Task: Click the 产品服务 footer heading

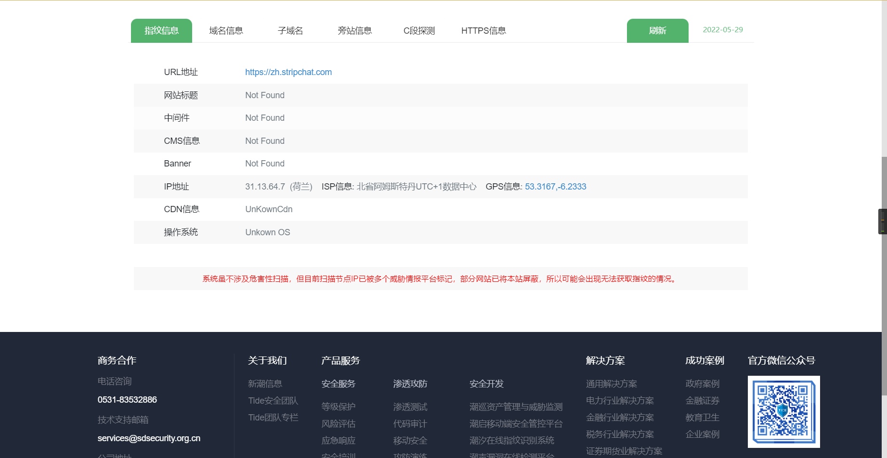Action: (x=341, y=361)
